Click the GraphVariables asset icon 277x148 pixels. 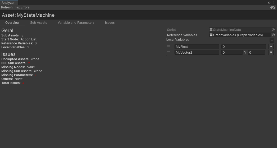click(211, 35)
